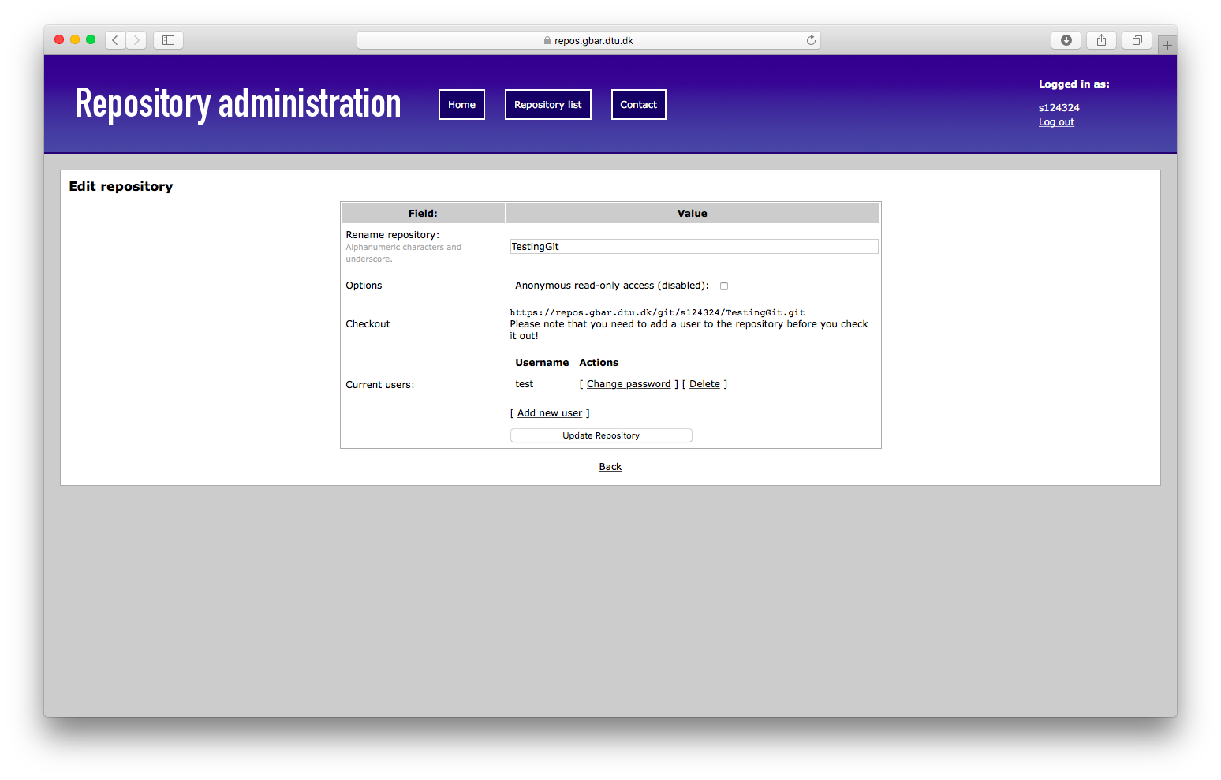Click the hint Alphanumeric characters and underscore
Viewport: 1221px width, 780px height.
pyautogui.click(x=403, y=253)
